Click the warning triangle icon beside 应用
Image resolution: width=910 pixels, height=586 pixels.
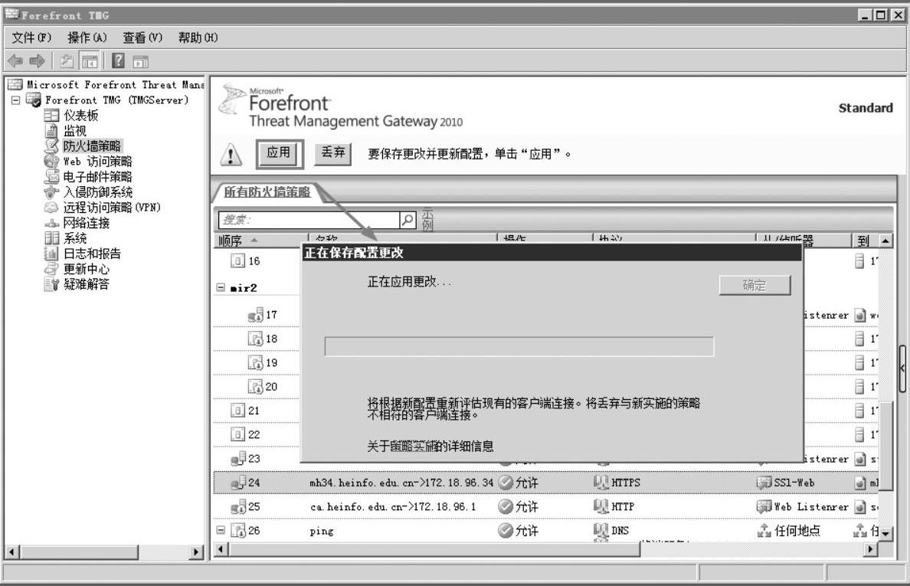pos(231,154)
